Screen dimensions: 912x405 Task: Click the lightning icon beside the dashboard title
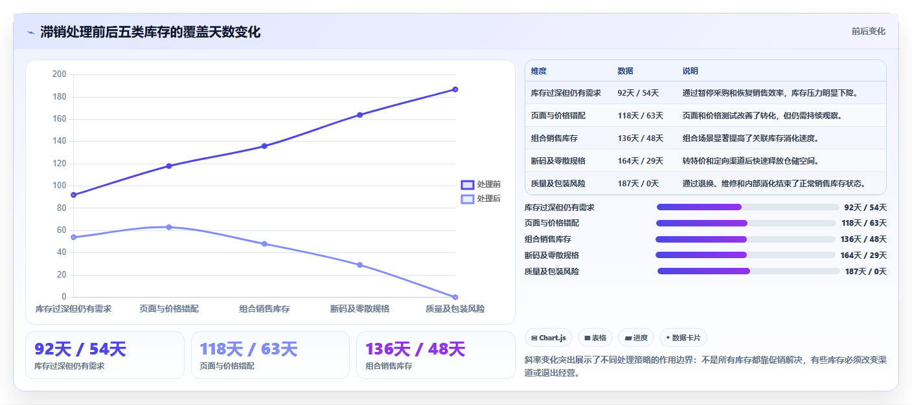point(30,32)
